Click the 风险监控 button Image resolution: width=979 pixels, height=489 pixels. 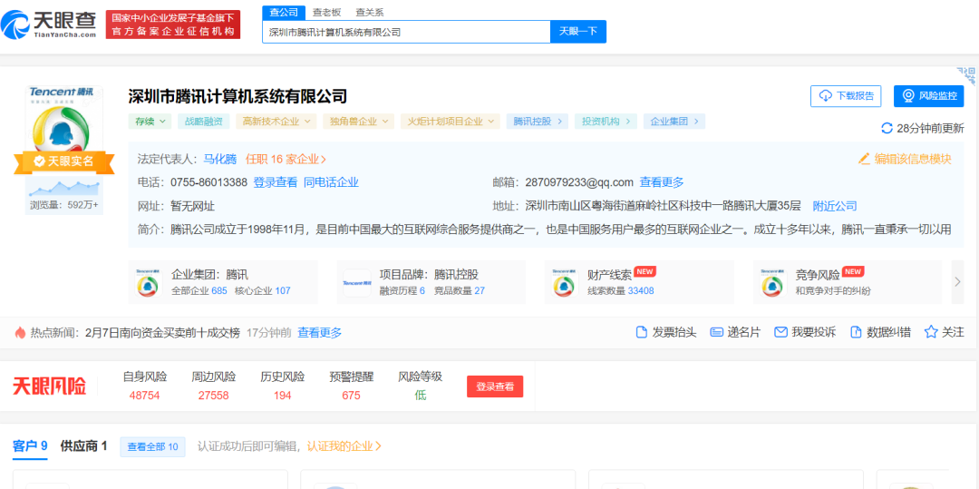pyautogui.click(x=929, y=96)
